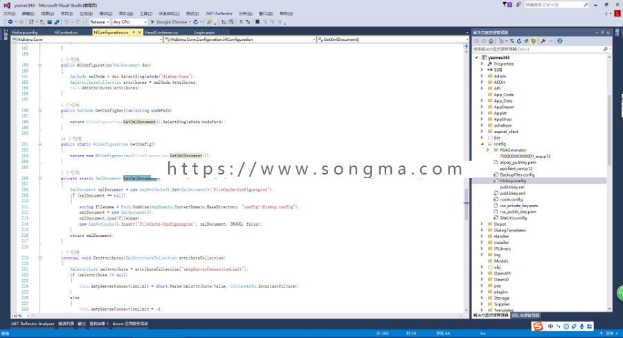The image size is (623, 338).
Task: Click the blue round icon in Solution Explorer toolbar
Action: click(560, 41)
